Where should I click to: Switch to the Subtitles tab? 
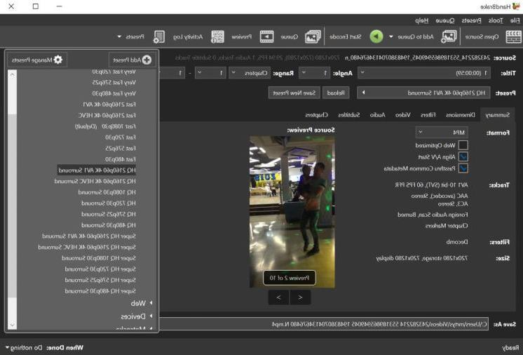(349, 115)
